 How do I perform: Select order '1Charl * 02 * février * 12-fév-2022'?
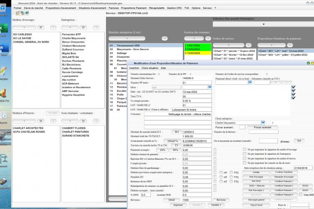pos(234,55)
